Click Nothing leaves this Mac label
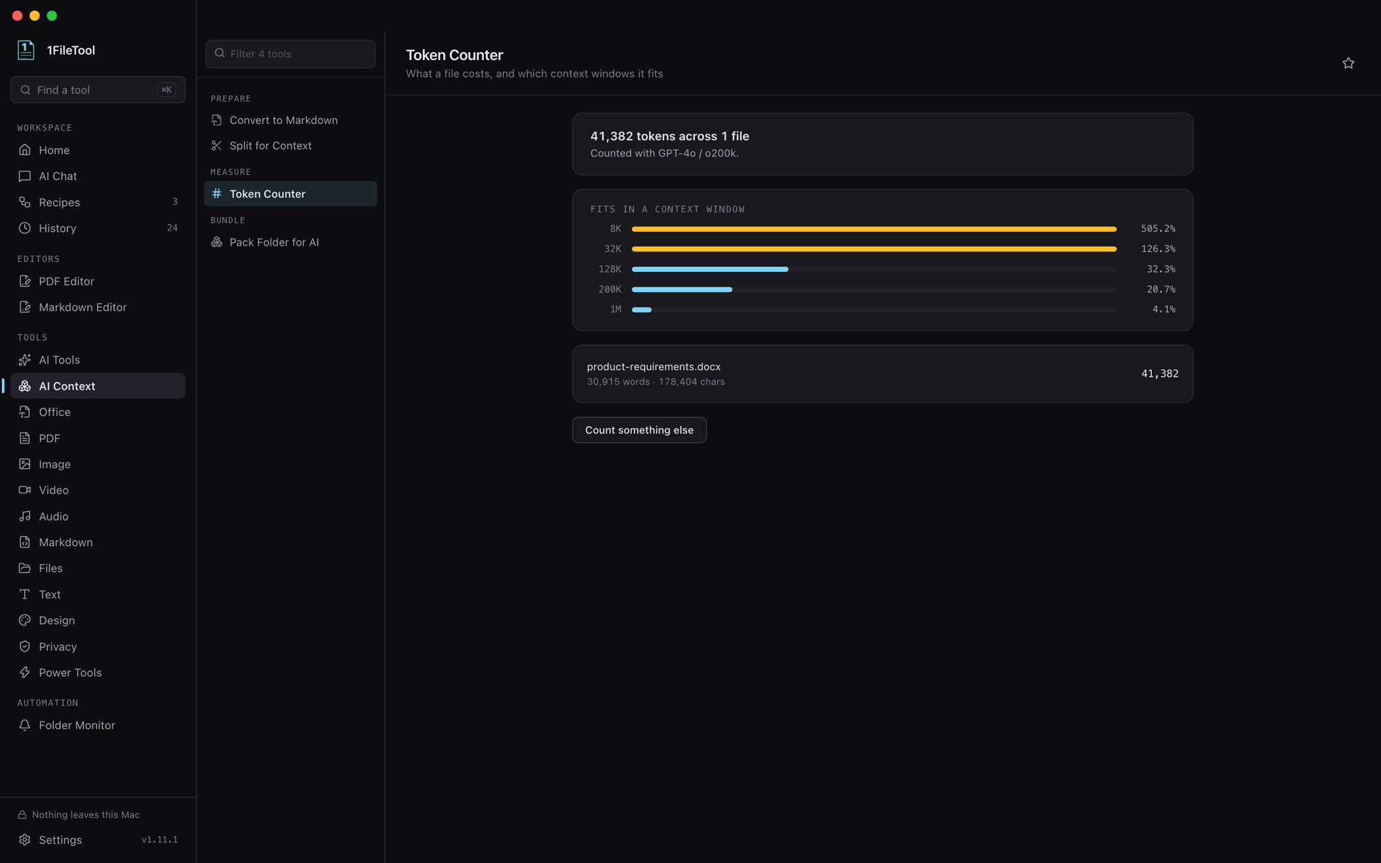 coord(86,814)
